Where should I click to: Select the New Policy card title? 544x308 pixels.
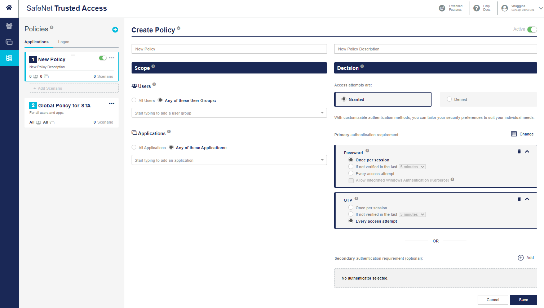(x=52, y=59)
